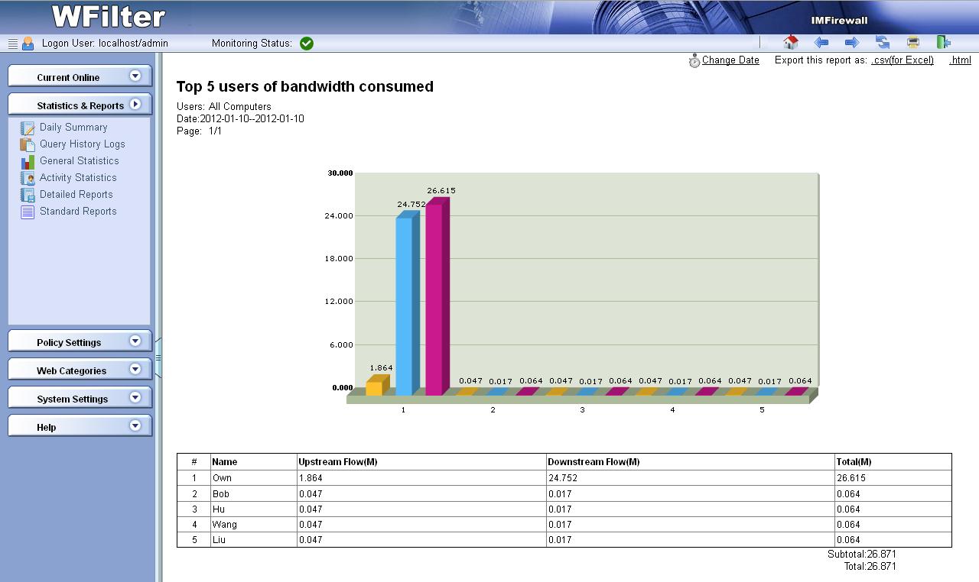
Task: Go back with the left arrow icon
Action: [821, 43]
